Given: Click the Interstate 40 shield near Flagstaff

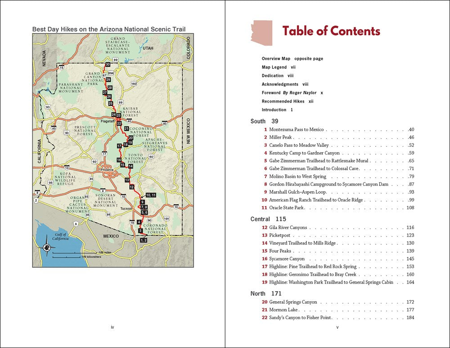Looking at the screenshot, I should pos(129,121).
